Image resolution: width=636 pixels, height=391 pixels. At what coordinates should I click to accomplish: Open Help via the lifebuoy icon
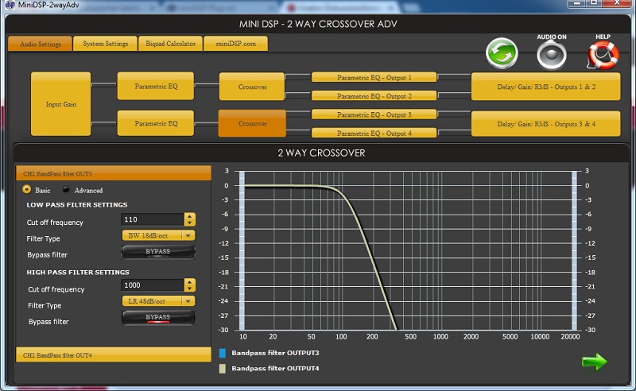pyautogui.click(x=603, y=55)
